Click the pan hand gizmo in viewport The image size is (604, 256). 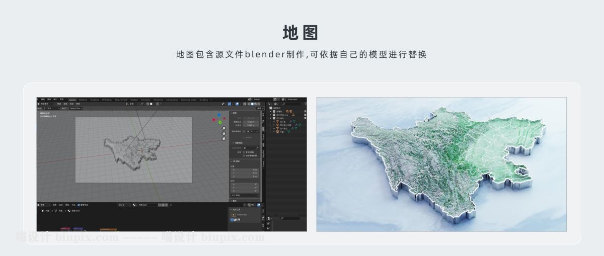coord(224,134)
